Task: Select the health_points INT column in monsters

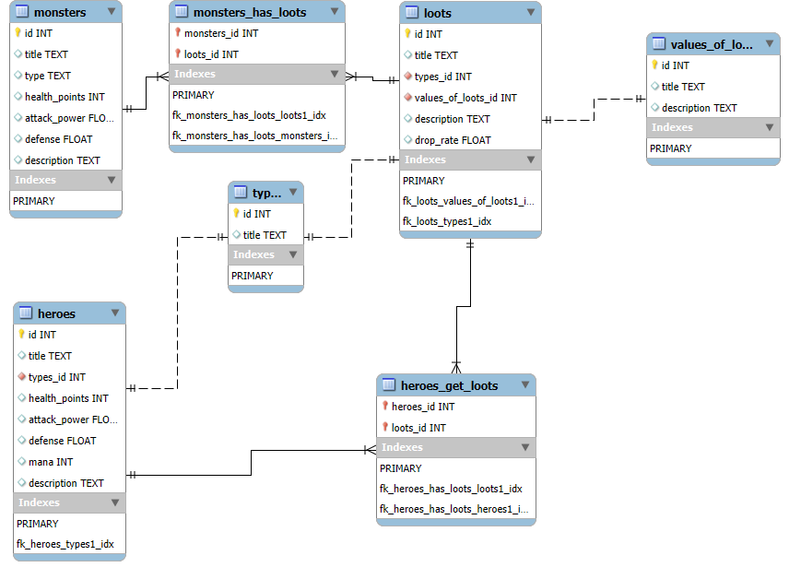Action: click(x=65, y=97)
